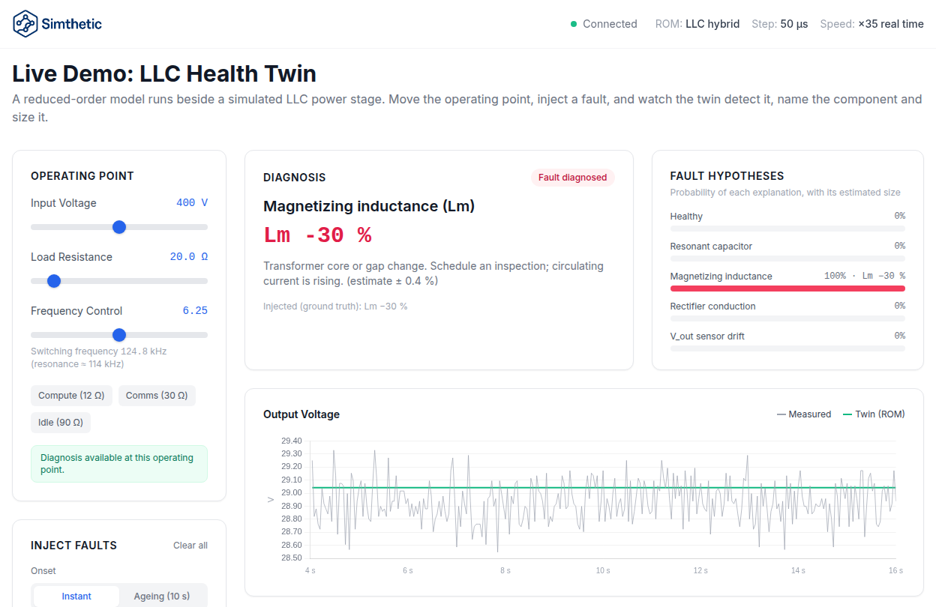Click the Rectifier conduction hypothesis row
This screenshot has height=607, width=936.
click(x=787, y=311)
